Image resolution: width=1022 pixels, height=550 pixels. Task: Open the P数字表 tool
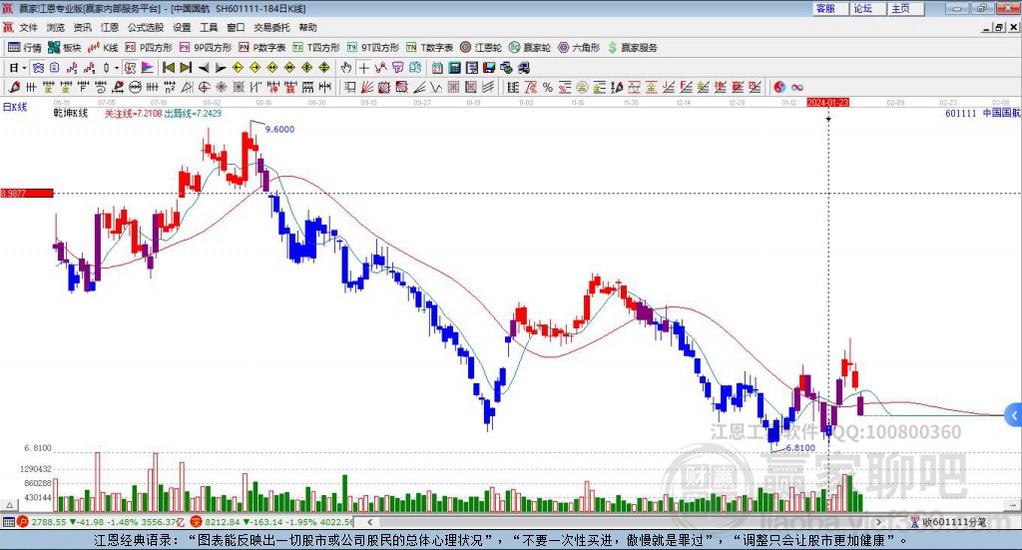(262, 48)
